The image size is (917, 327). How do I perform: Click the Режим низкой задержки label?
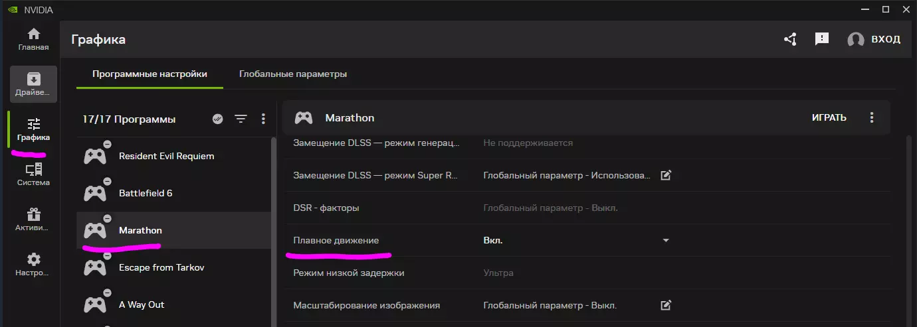[349, 273]
